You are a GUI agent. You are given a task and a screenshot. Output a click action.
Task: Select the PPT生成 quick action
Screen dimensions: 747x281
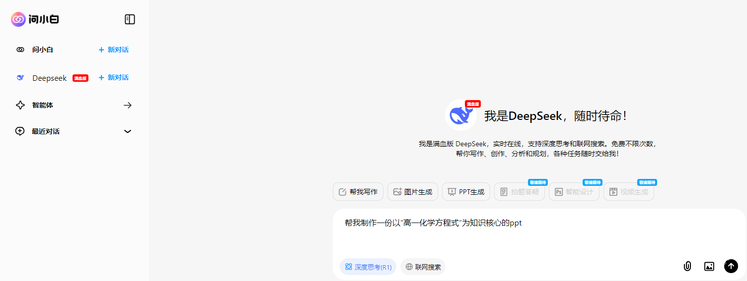point(466,192)
